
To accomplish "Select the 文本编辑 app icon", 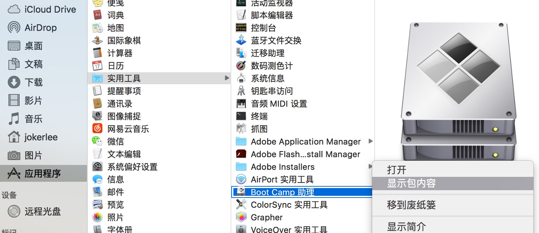I will [97, 154].
